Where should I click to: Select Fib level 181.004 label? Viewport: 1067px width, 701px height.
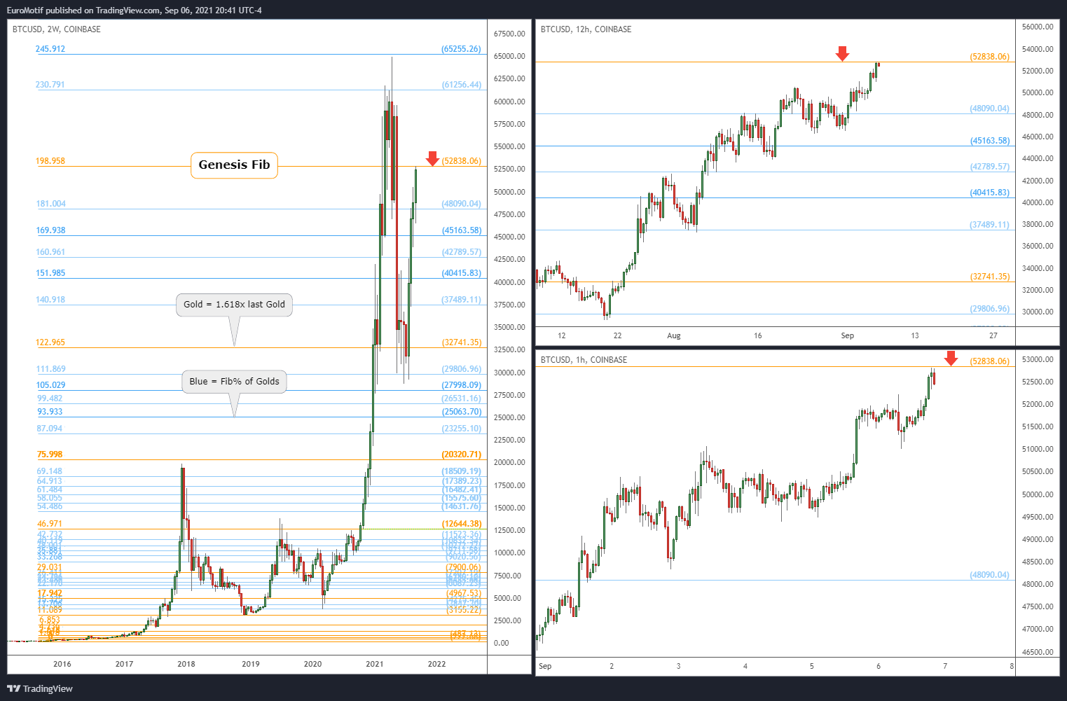(51, 204)
